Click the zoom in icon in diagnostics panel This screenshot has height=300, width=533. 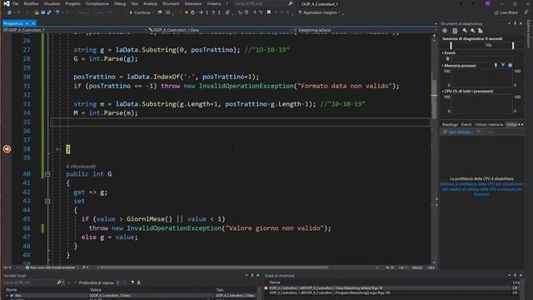pos(465,31)
